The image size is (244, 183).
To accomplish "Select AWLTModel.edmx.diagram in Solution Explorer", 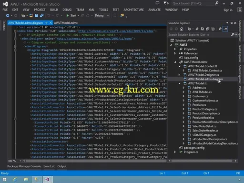I will pos(205,79).
